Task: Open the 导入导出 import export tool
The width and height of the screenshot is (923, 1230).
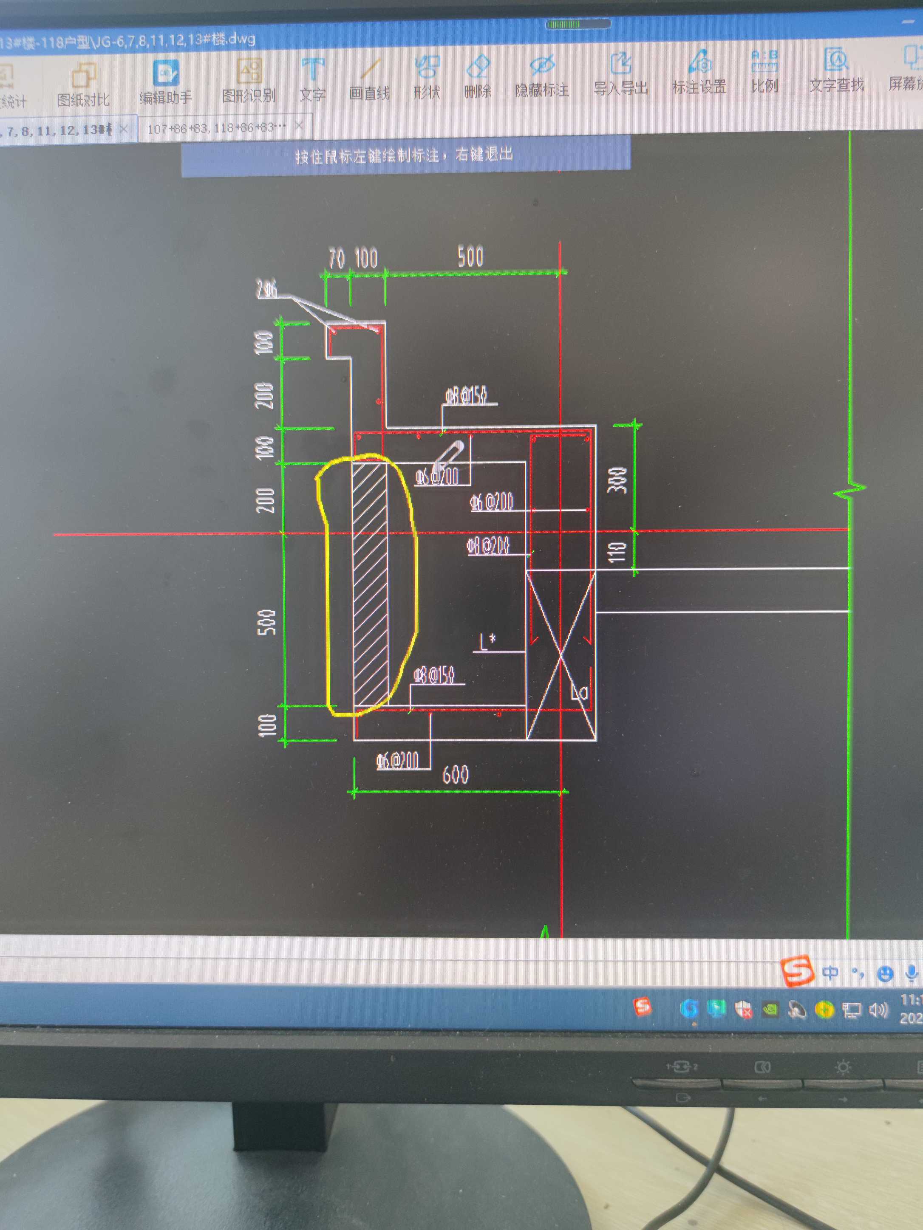Action: 620,74
